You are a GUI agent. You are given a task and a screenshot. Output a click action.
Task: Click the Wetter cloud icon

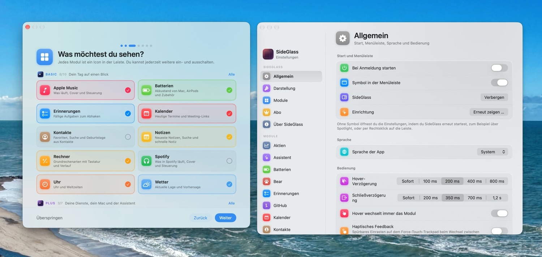coord(146,184)
